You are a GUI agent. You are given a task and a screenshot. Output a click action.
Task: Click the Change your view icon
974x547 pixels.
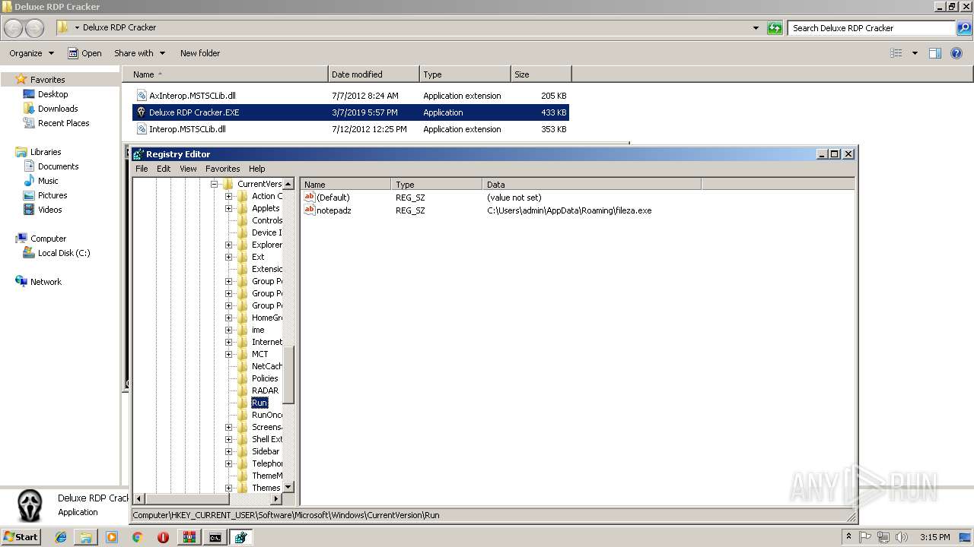pos(896,53)
